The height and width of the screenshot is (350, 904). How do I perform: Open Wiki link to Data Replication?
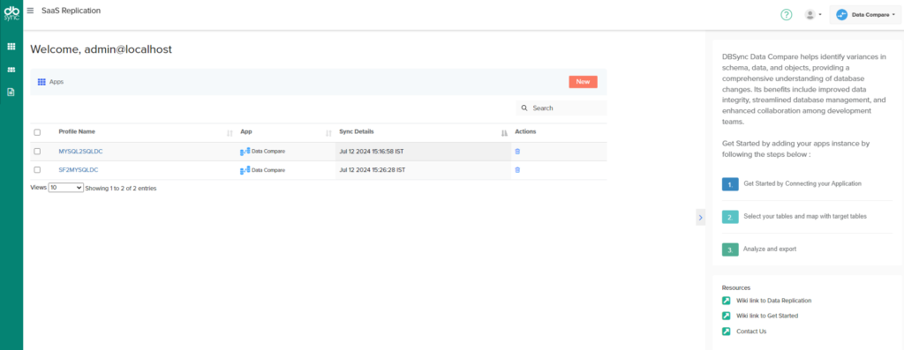[773, 301]
